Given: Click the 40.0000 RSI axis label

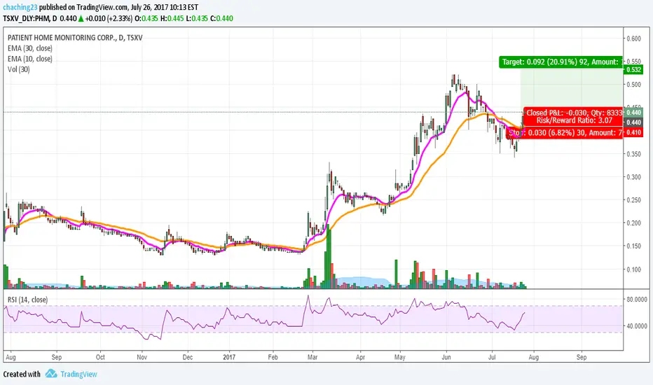Looking at the screenshot, I should pyautogui.click(x=637, y=326).
